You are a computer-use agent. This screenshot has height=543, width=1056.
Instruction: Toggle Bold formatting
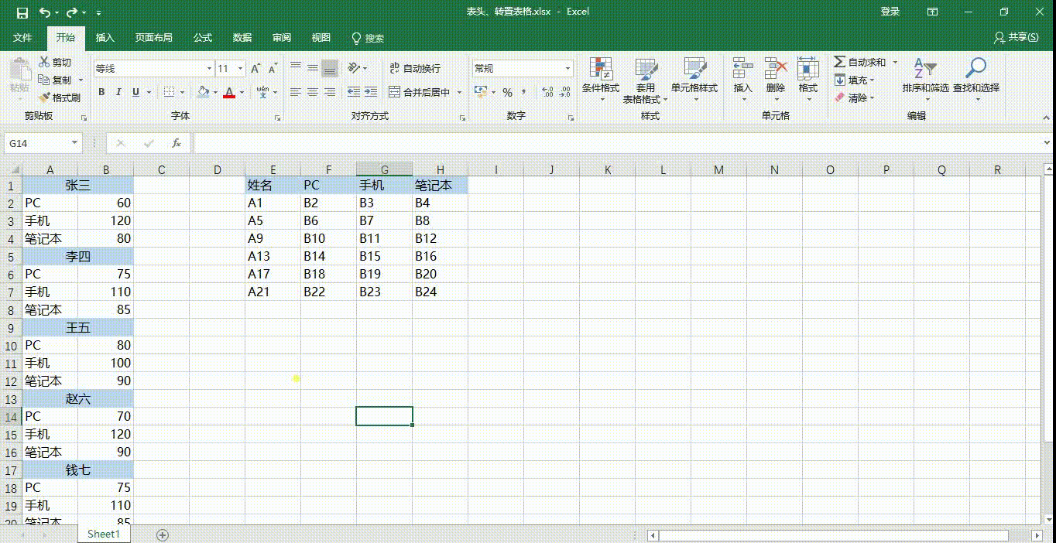pyautogui.click(x=101, y=92)
